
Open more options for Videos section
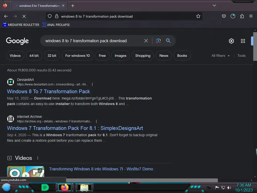coord(38,158)
